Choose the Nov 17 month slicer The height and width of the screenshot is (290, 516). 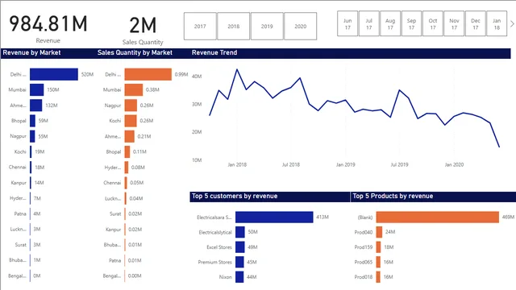click(454, 23)
